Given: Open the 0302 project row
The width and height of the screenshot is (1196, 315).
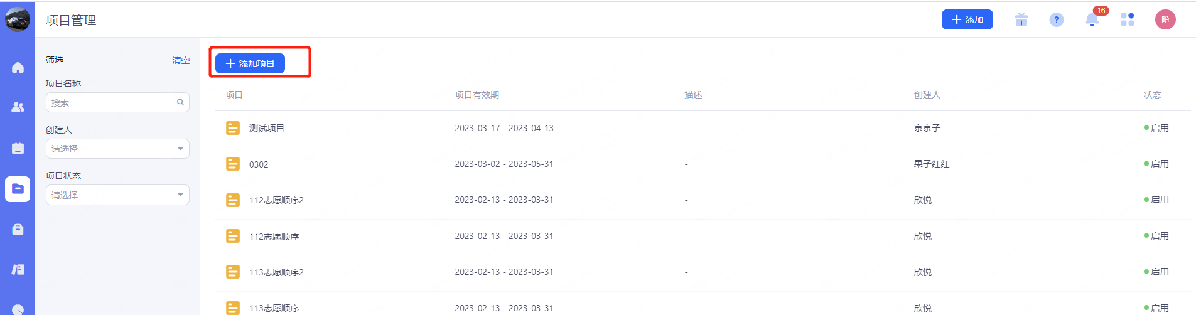Looking at the screenshot, I should (x=259, y=164).
